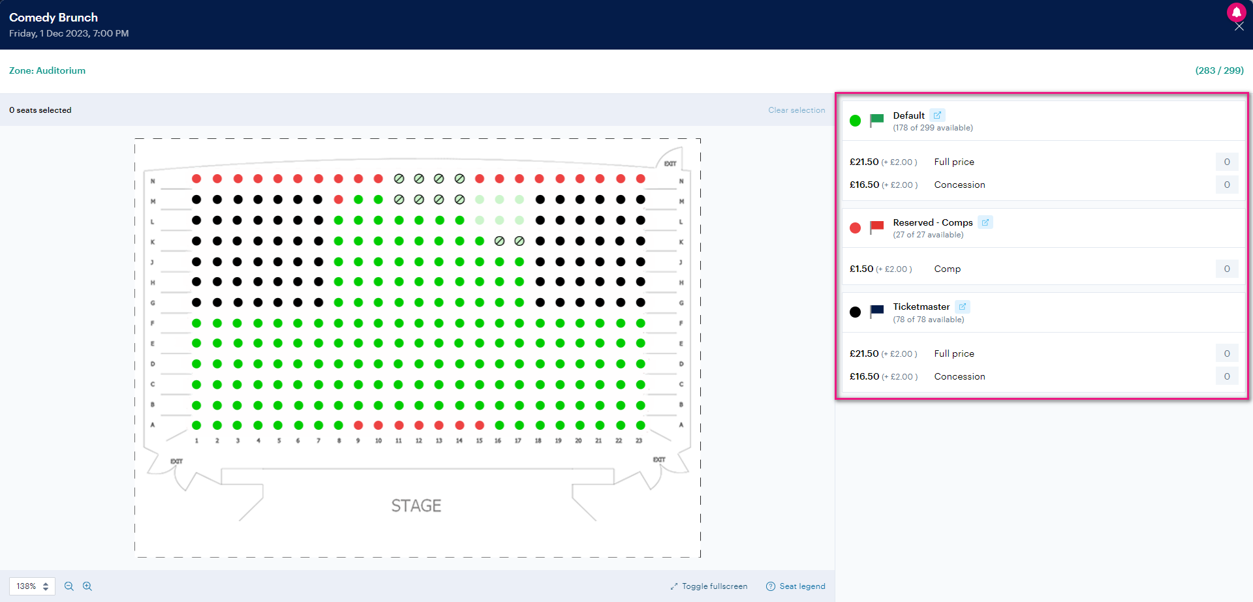Select green seat 23 in row E
The width and height of the screenshot is (1253, 602).
point(641,343)
